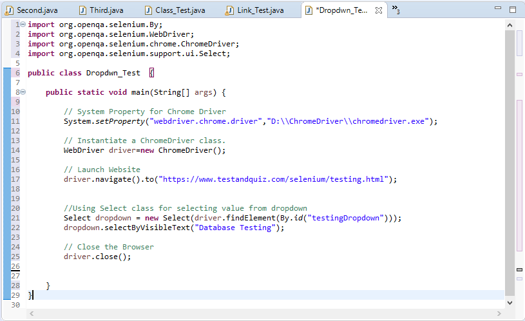Viewport: 525px width, 321px height.
Task: Collapse the import statements fold
Action: click(x=23, y=24)
